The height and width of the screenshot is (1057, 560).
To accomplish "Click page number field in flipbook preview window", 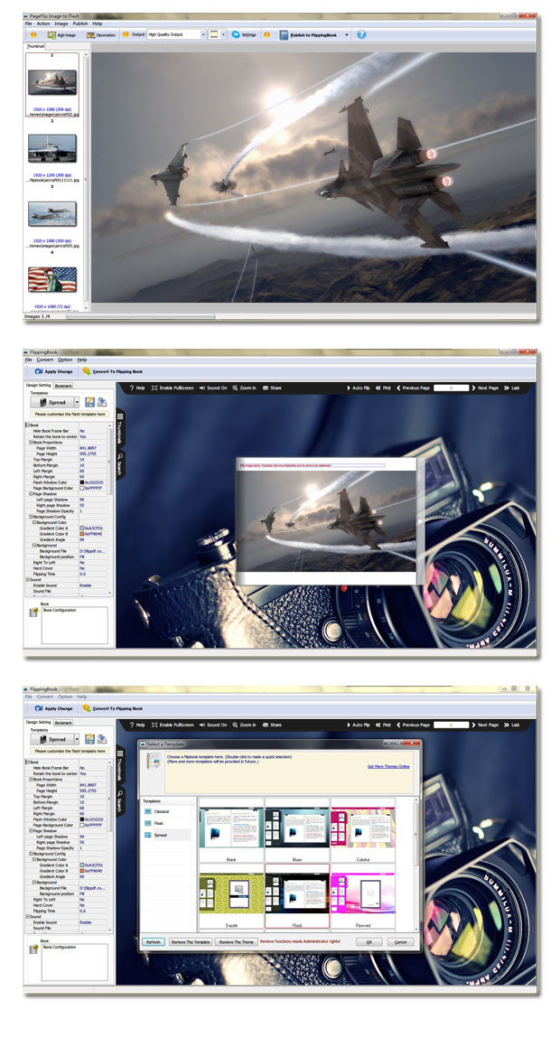I will click(451, 388).
